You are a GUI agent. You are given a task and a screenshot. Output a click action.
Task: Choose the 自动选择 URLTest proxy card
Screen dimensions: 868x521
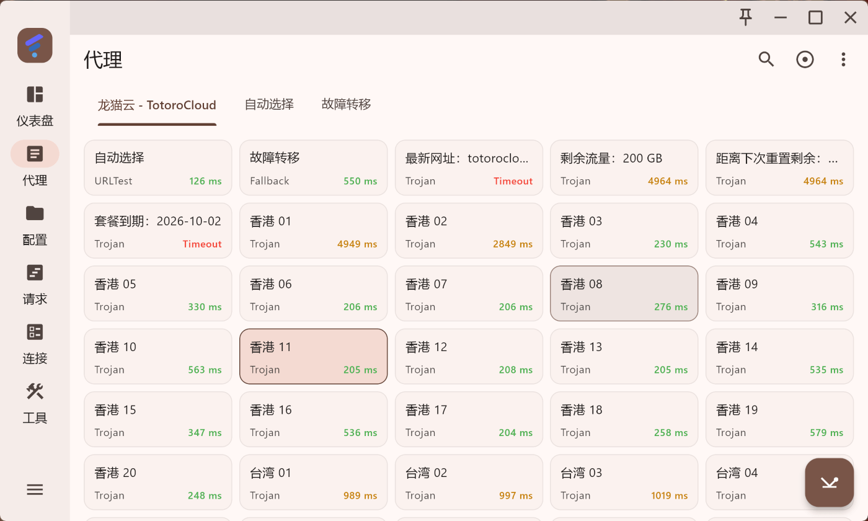(158, 168)
